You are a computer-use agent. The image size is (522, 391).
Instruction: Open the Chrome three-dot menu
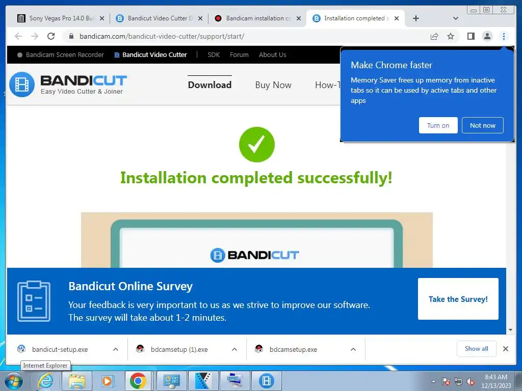tap(504, 36)
